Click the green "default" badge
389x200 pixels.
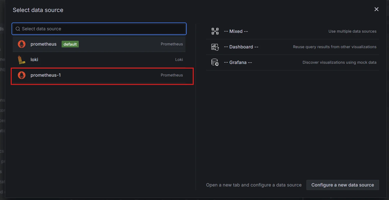70,44
